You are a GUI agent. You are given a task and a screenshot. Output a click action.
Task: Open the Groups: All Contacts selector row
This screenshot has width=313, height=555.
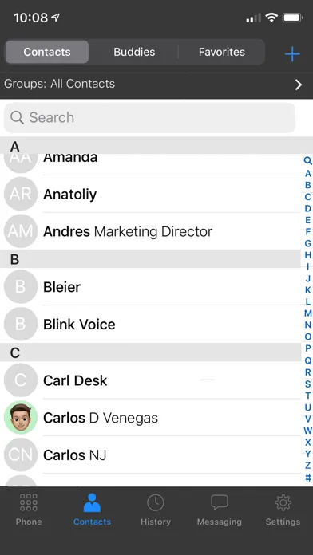click(156, 85)
